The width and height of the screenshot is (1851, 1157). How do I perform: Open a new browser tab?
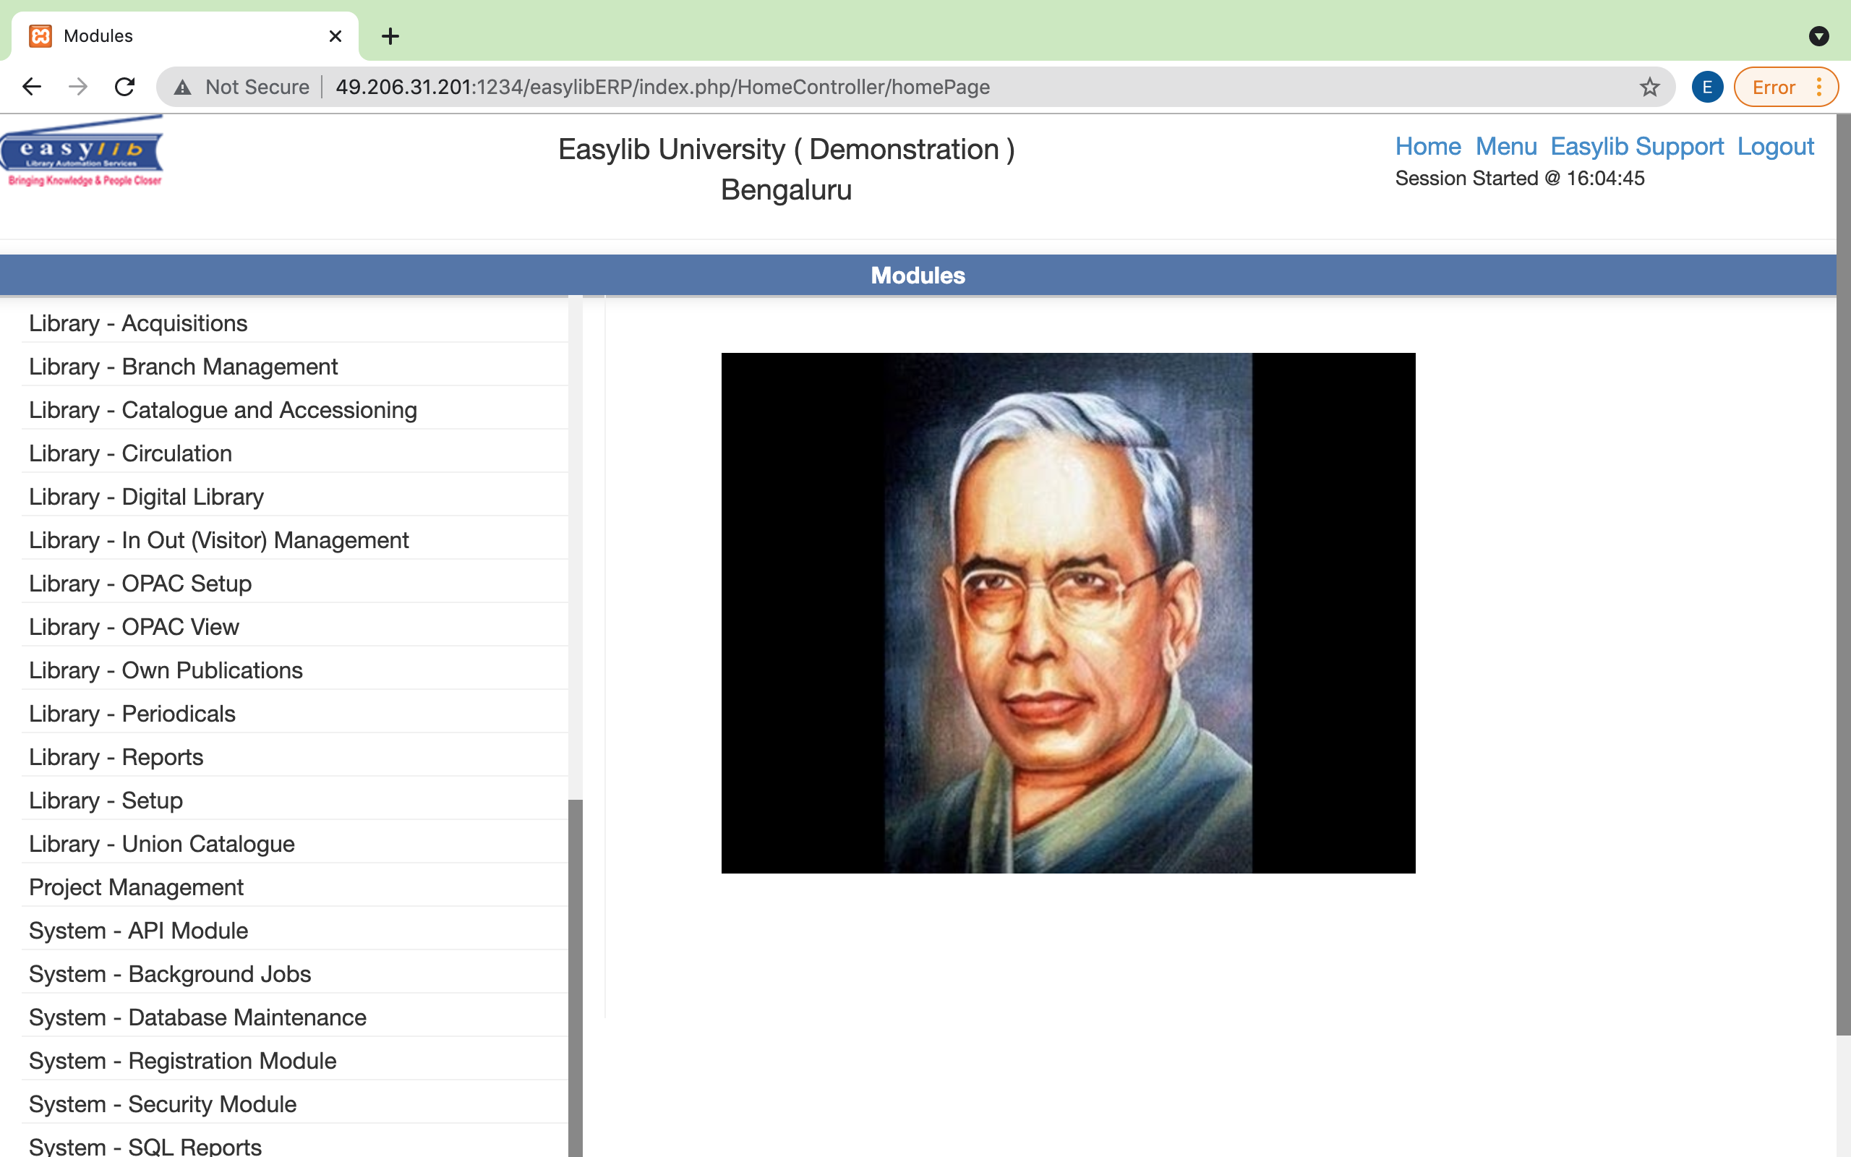pyautogui.click(x=391, y=36)
